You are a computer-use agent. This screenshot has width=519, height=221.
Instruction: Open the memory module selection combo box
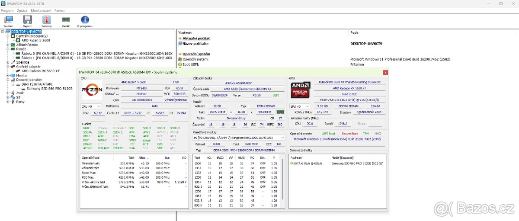tap(238, 138)
